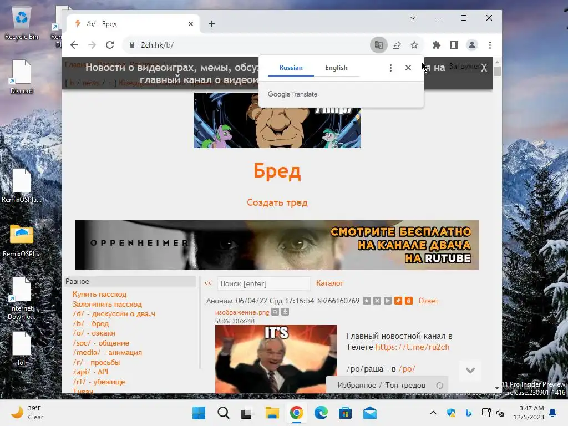Open Windows Start menu
Viewport: 568px width, 426px height.
199,413
